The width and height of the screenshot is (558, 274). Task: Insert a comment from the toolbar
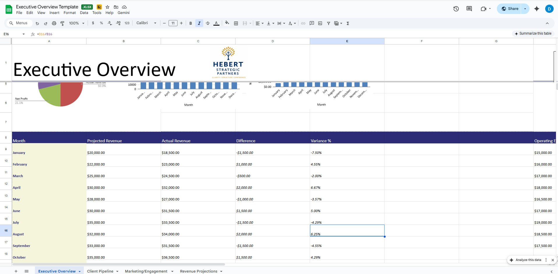(312, 23)
